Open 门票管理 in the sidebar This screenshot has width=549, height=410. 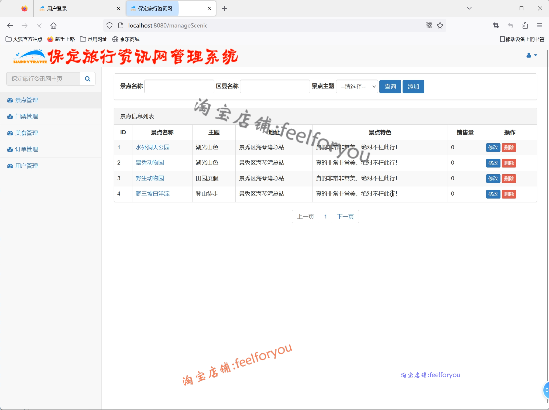[x=26, y=117]
